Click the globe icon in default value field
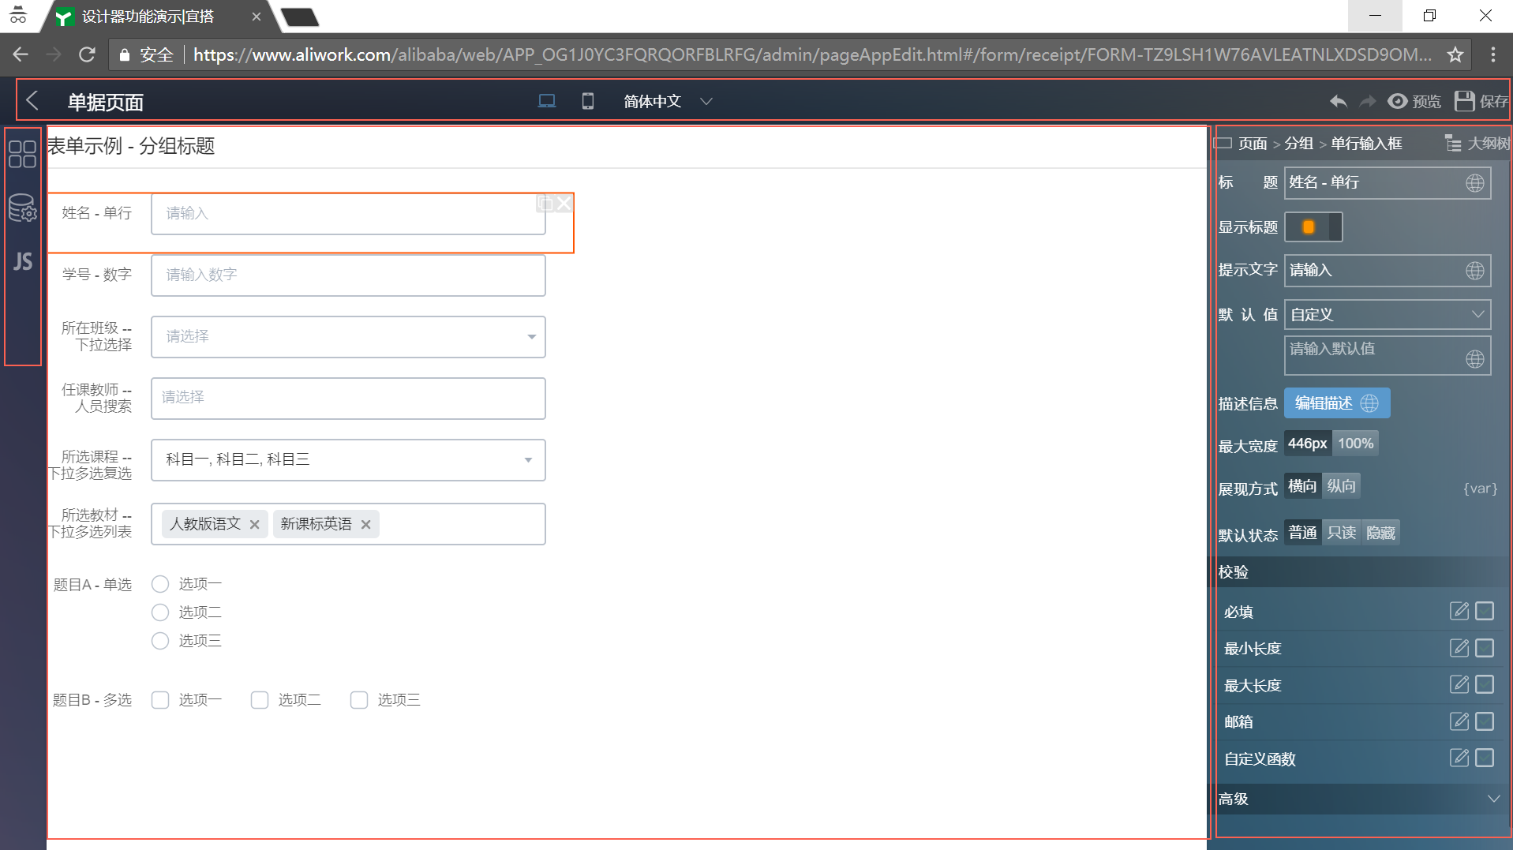The image size is (1513, 850). point(1474,359)
